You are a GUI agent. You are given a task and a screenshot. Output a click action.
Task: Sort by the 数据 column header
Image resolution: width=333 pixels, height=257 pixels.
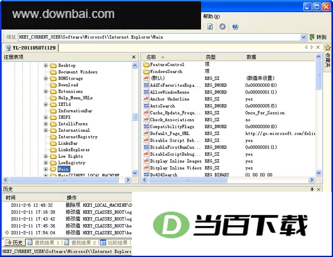[x=279, y=57]
